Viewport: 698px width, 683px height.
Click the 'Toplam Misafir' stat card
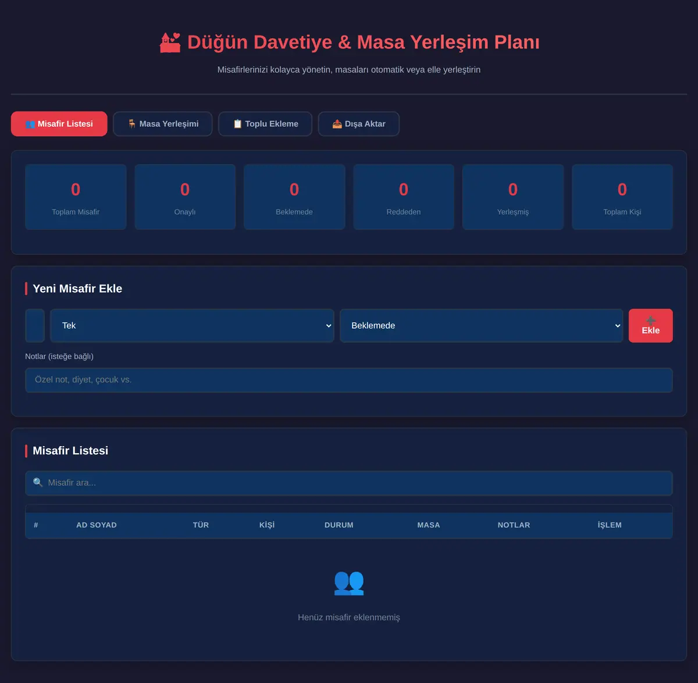76,197
